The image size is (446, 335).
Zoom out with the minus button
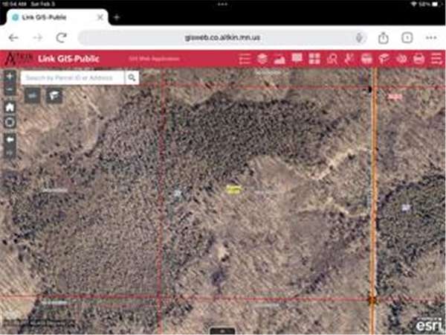pyautogui.click(x=10, y=90)
